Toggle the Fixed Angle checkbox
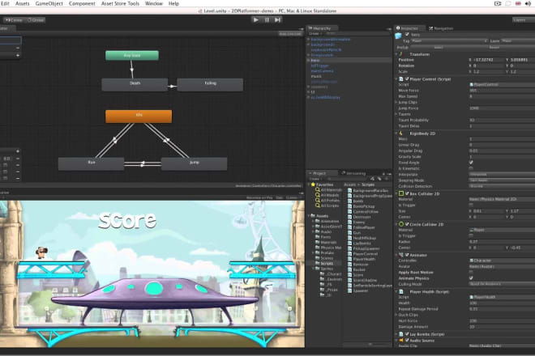This screenshot has width=535, height=356. (471, 163)
